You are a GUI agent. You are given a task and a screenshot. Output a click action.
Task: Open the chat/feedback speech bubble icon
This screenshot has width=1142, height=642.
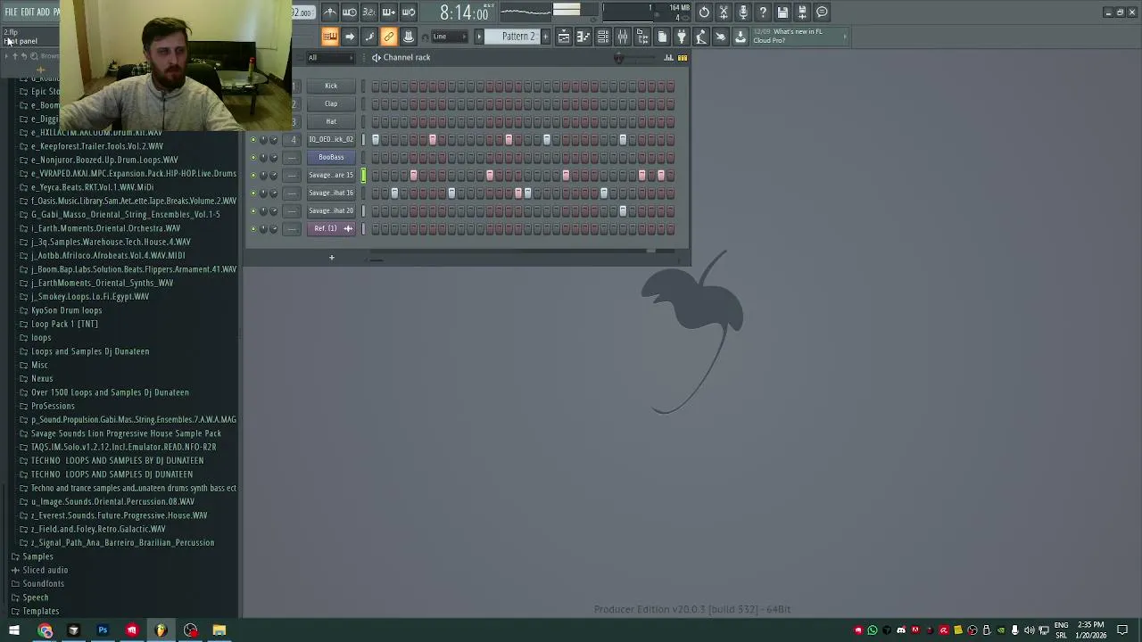(x=822, y=12)
